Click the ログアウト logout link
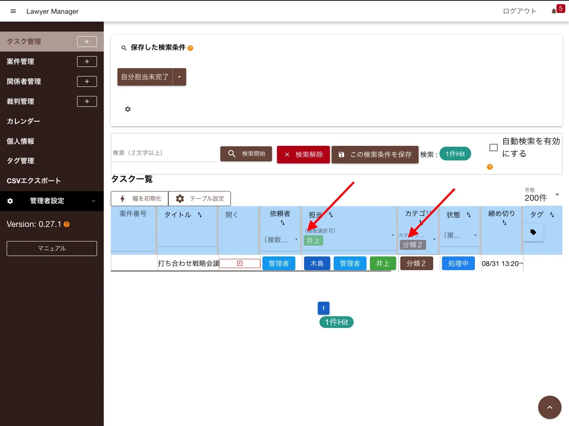The width and height of the screenshot is (569, 426). 519,11
